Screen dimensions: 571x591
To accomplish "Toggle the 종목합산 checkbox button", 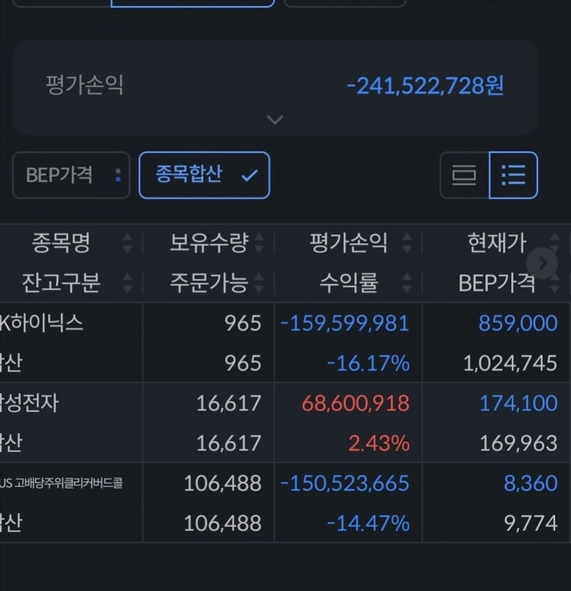I will [x=204, y=175].
